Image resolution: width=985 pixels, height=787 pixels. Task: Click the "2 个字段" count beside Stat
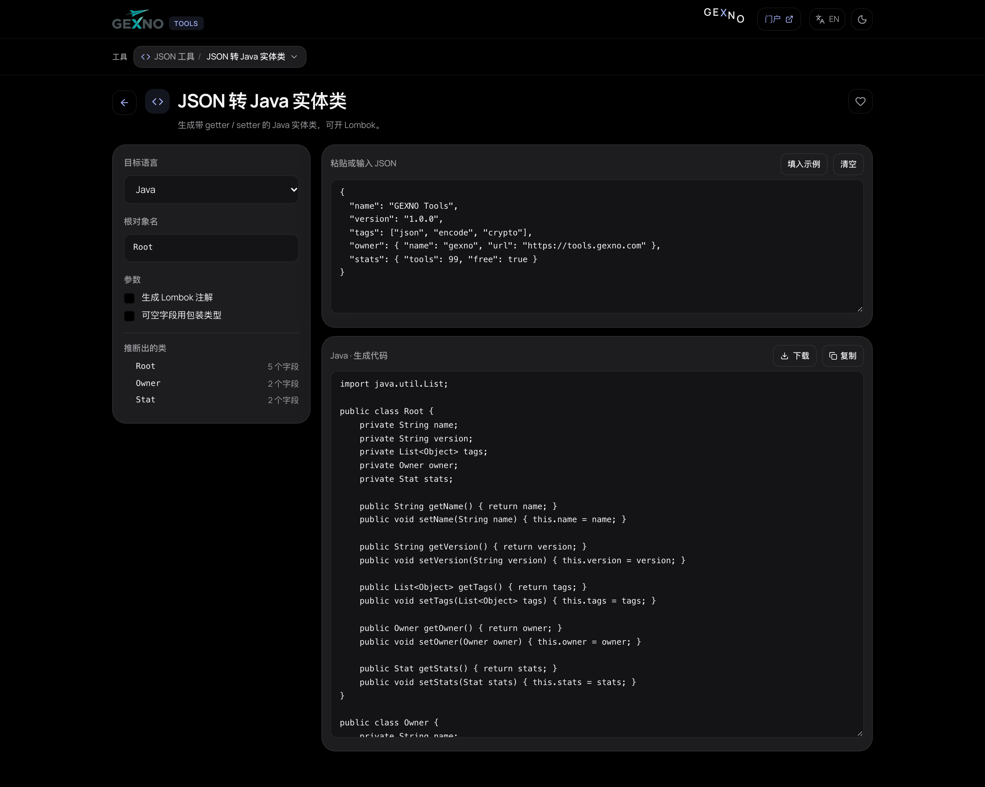point(283,400)
